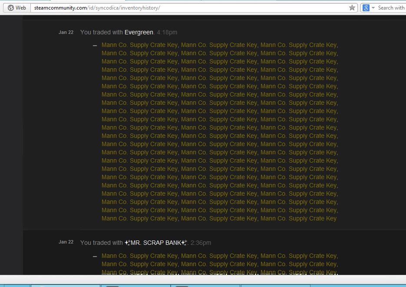The height and width of the screenshot is (287, 406).
Task: Click Jan 22 date beside Evergreen trade
Action: point(66,32)
